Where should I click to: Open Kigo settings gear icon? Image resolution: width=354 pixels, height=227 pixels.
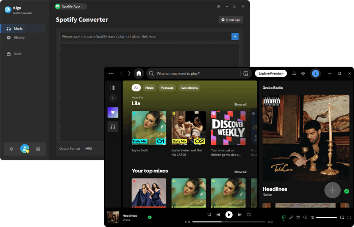pos(12,149)
